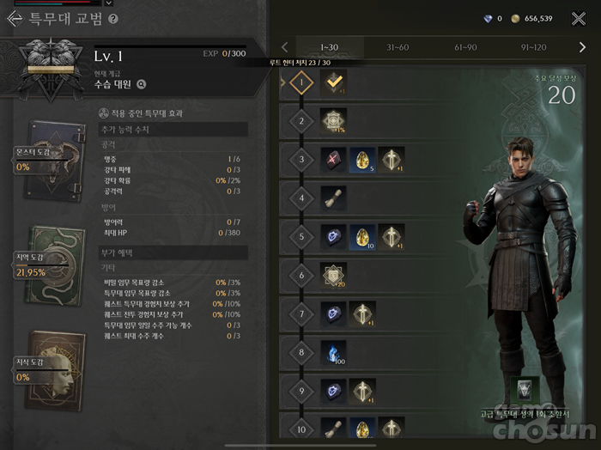Switch to the 61~90 tab
601x450 pixels.
pyautogui.click(x=465, y=47)
